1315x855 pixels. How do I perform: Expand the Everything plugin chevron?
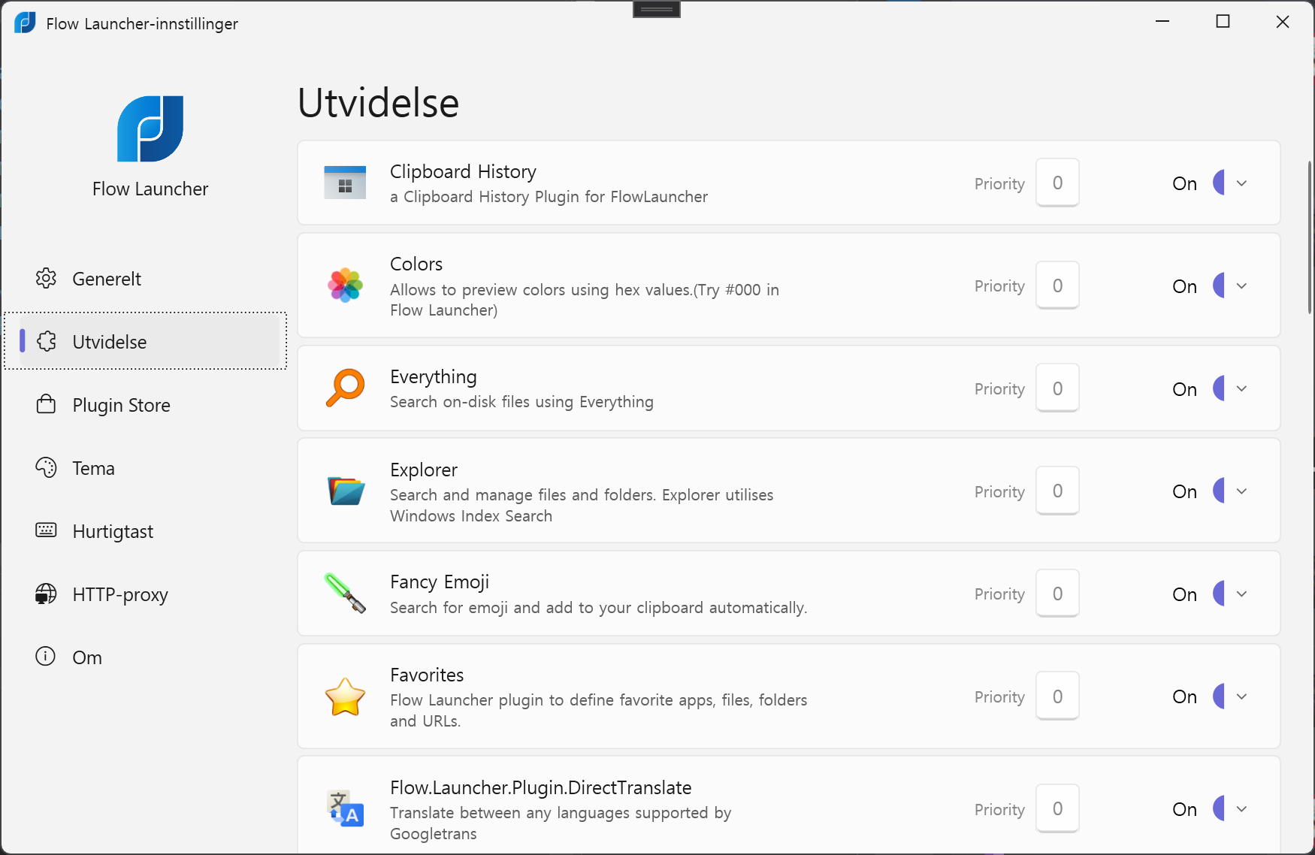tap(1242, 388)
